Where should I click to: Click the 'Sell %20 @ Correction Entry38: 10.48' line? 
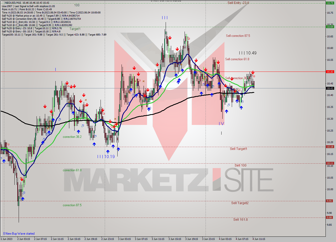coord(41,19)
